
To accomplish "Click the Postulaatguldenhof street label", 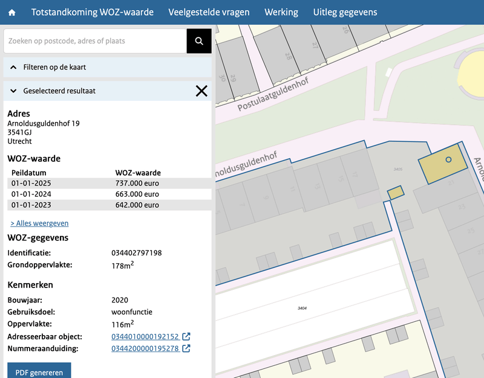I will [x=273, y=94].
